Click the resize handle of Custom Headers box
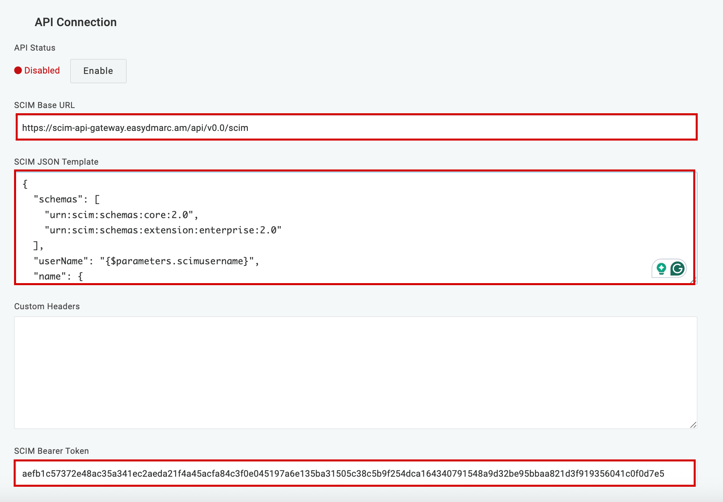723x502 pixels. [x=692, y=424]
